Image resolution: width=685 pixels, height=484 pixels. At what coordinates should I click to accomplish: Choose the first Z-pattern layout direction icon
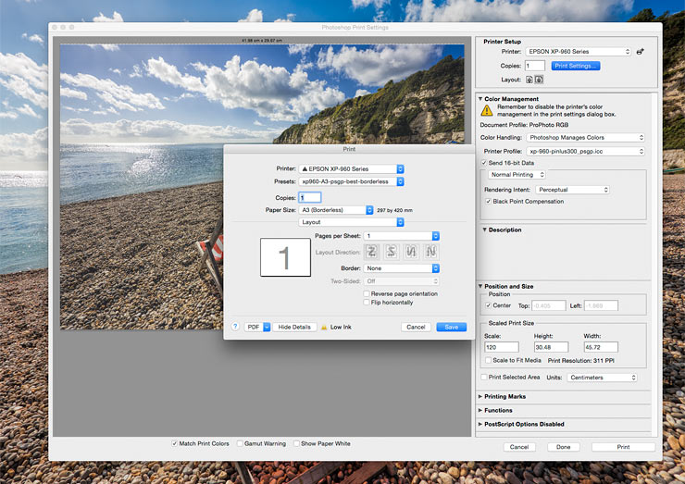tap(371, 252)
